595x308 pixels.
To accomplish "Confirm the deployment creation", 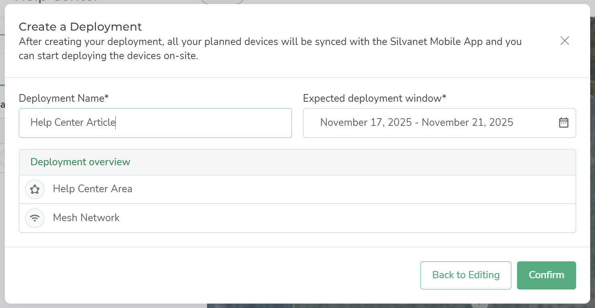I will pos(546,275).
